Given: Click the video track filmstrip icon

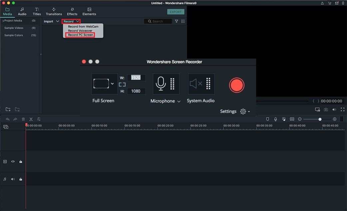Looking at the screenshot, I should [x=5, y=162].
